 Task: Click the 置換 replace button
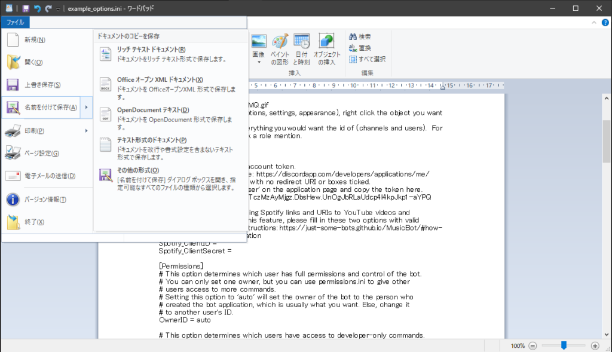point(360,48)
